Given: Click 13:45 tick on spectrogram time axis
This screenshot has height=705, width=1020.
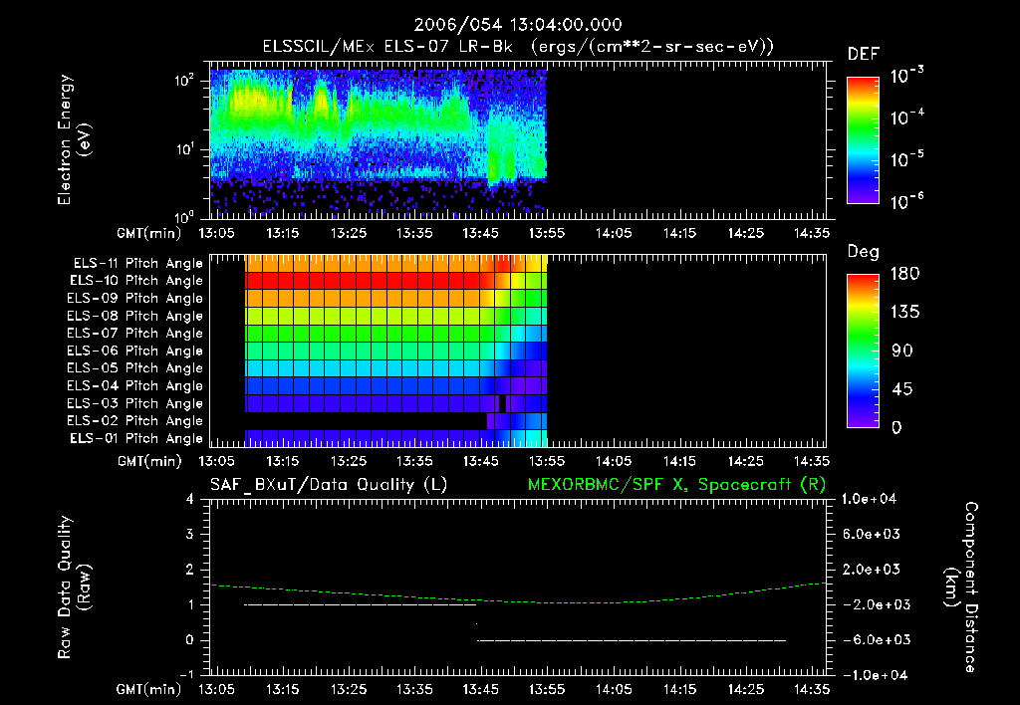Looking at the screenshot, I should pyautogui.click(x=481, y=233).
